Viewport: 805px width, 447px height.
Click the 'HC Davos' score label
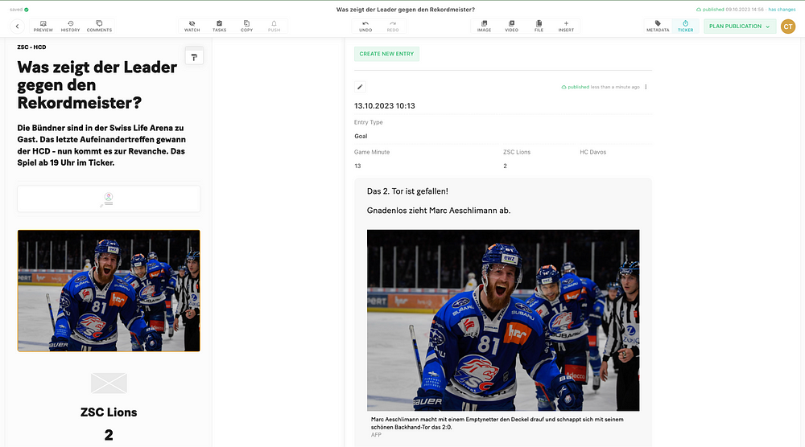(x=593, y=152)
